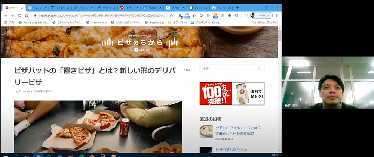Click the date 2020年4月6日
Viewport: 374px width, 157px height.
[x=224, y=139]
